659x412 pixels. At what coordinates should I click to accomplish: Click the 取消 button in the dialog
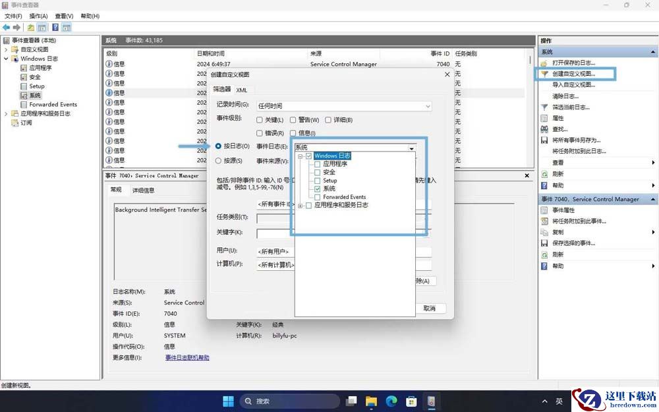coord(429,308)
